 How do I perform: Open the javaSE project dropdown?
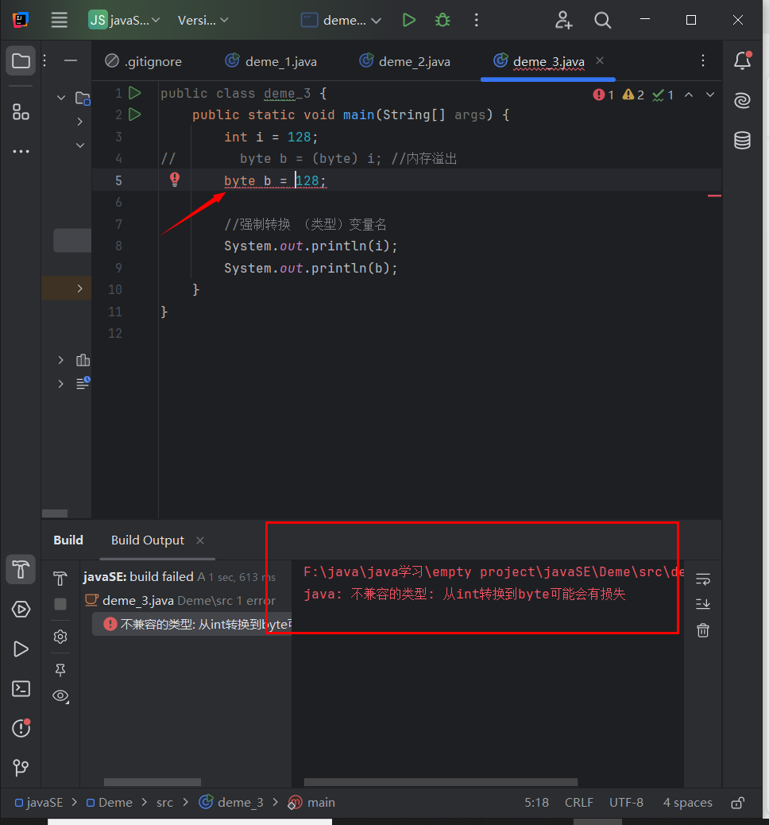pos(124,21)
